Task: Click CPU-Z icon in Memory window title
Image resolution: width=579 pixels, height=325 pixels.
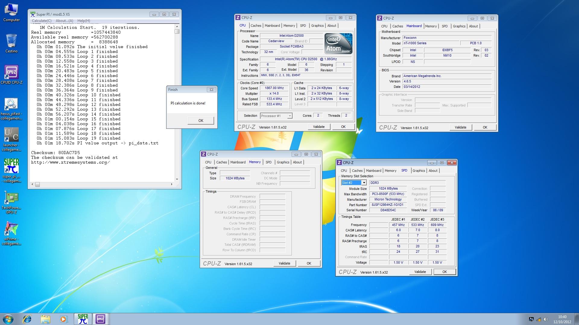Action: click(x=204, y=154)
